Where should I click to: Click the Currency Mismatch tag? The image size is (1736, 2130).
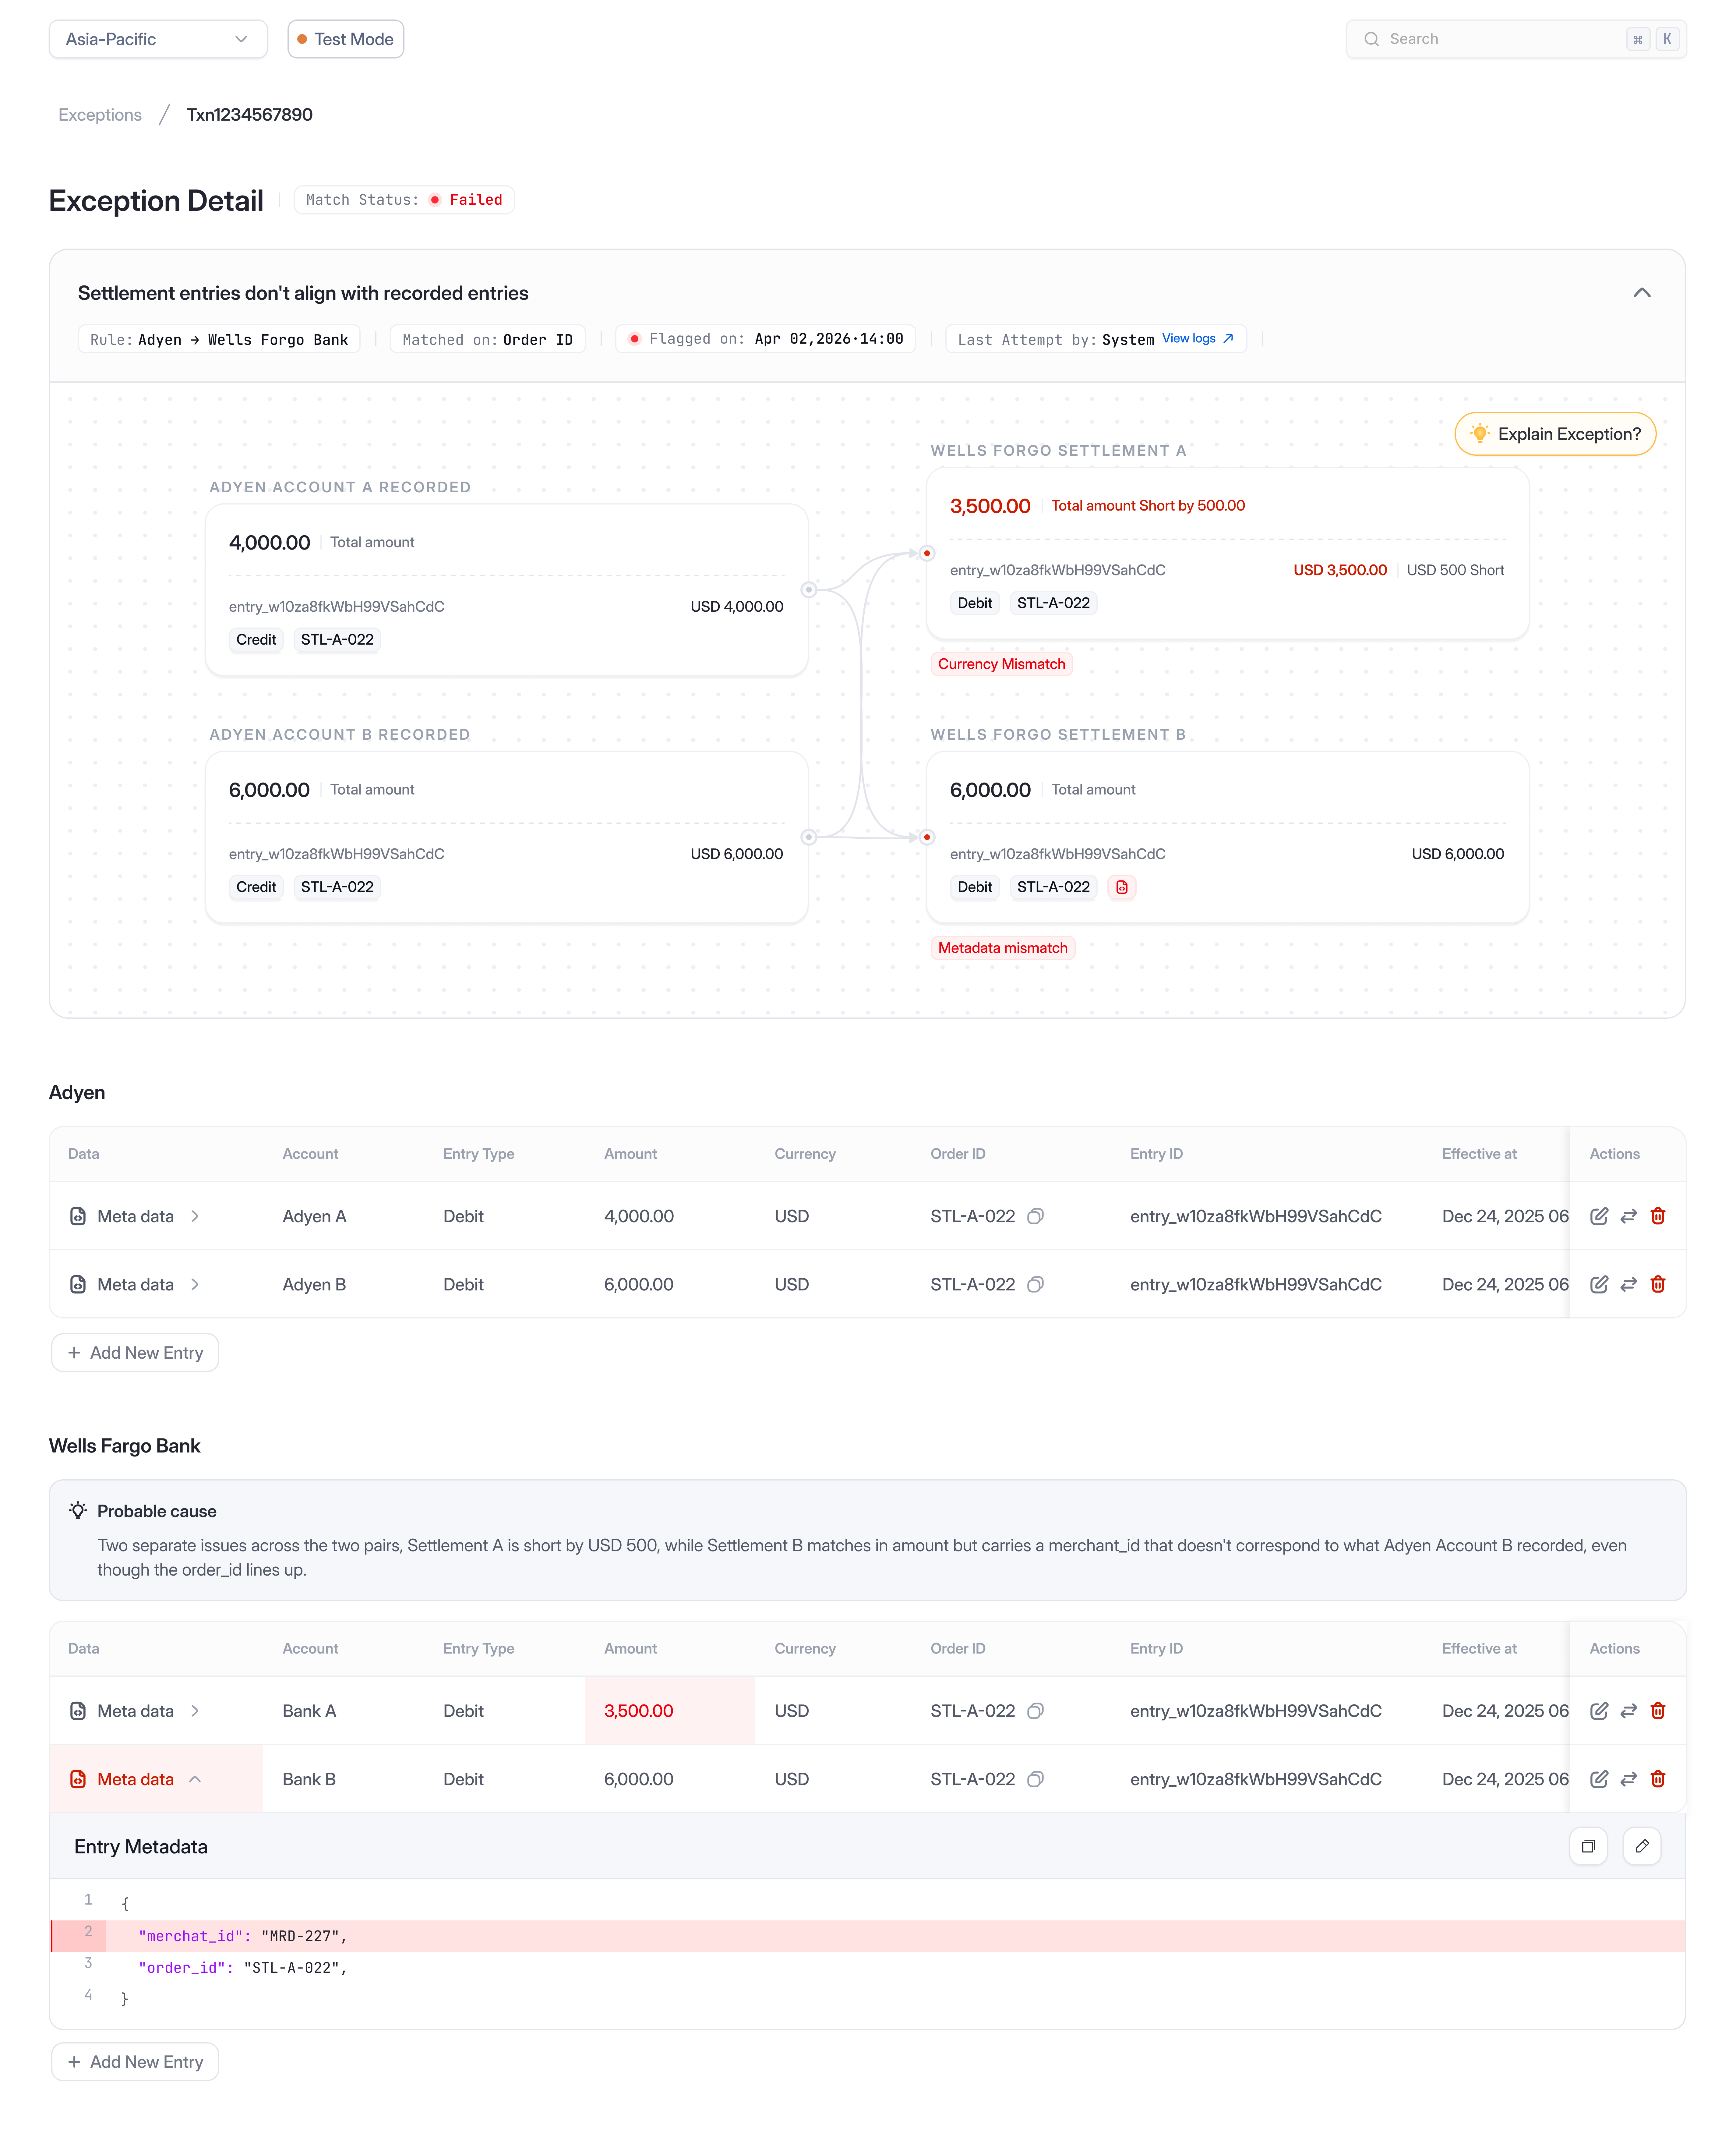(x=1002, y=664)
